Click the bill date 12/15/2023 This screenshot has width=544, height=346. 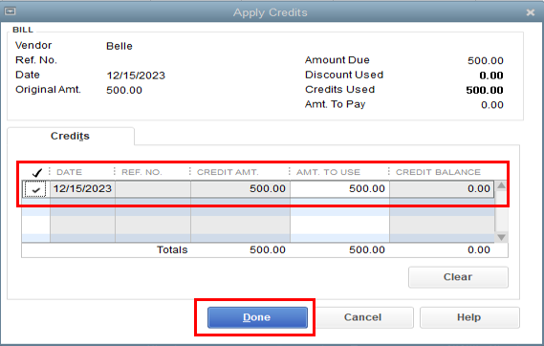coord(136,76)
